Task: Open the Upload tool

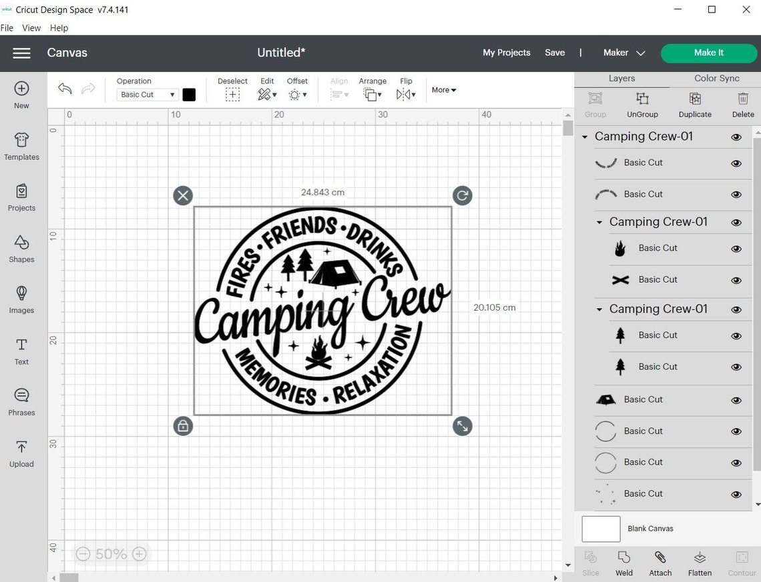Action: pyautogui.click(x=21, y=453)
